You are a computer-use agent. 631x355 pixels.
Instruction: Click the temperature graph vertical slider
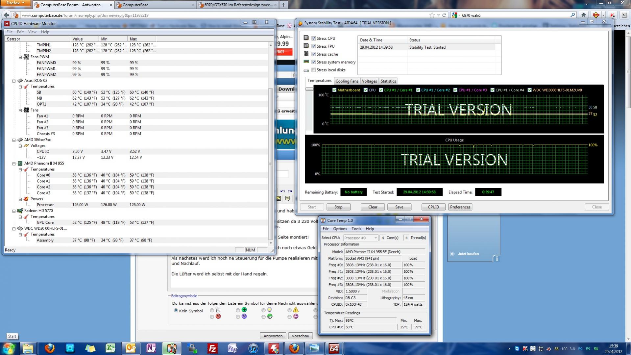[309, 89]
